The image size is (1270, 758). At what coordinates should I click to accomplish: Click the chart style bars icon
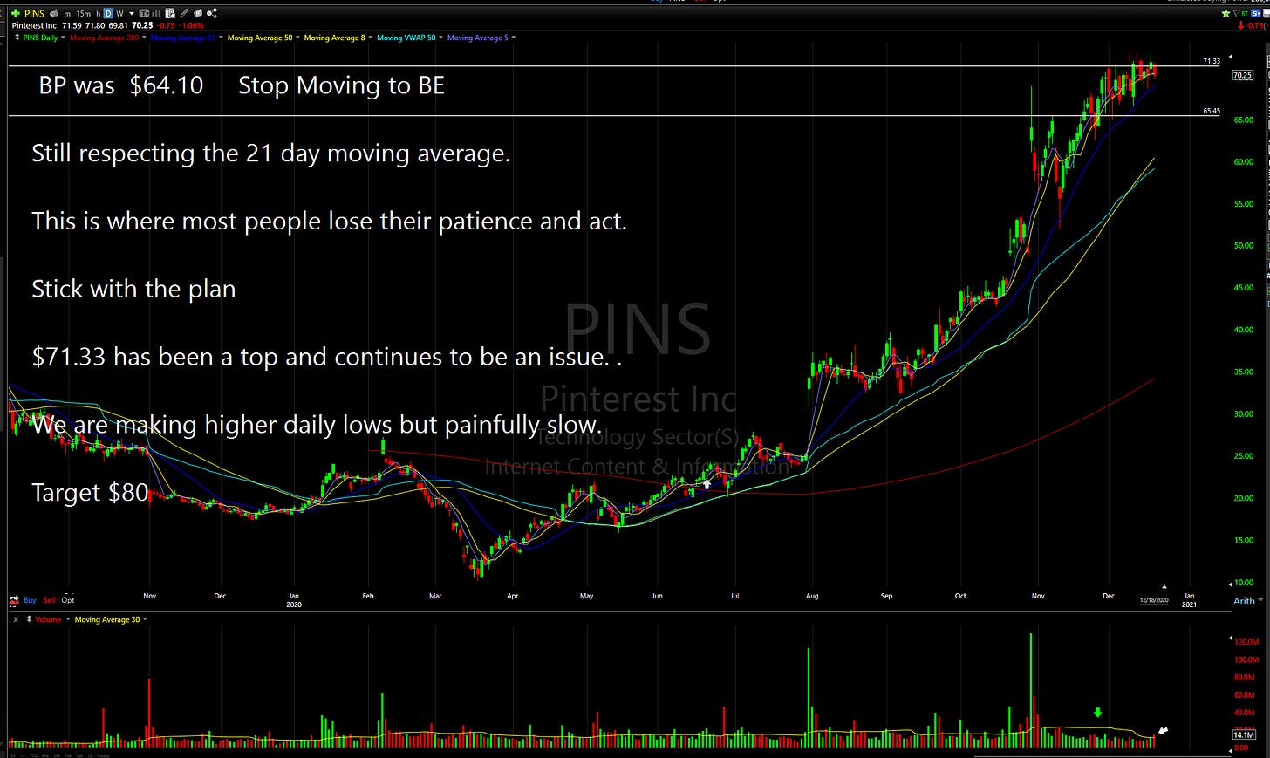click(156, 14)
